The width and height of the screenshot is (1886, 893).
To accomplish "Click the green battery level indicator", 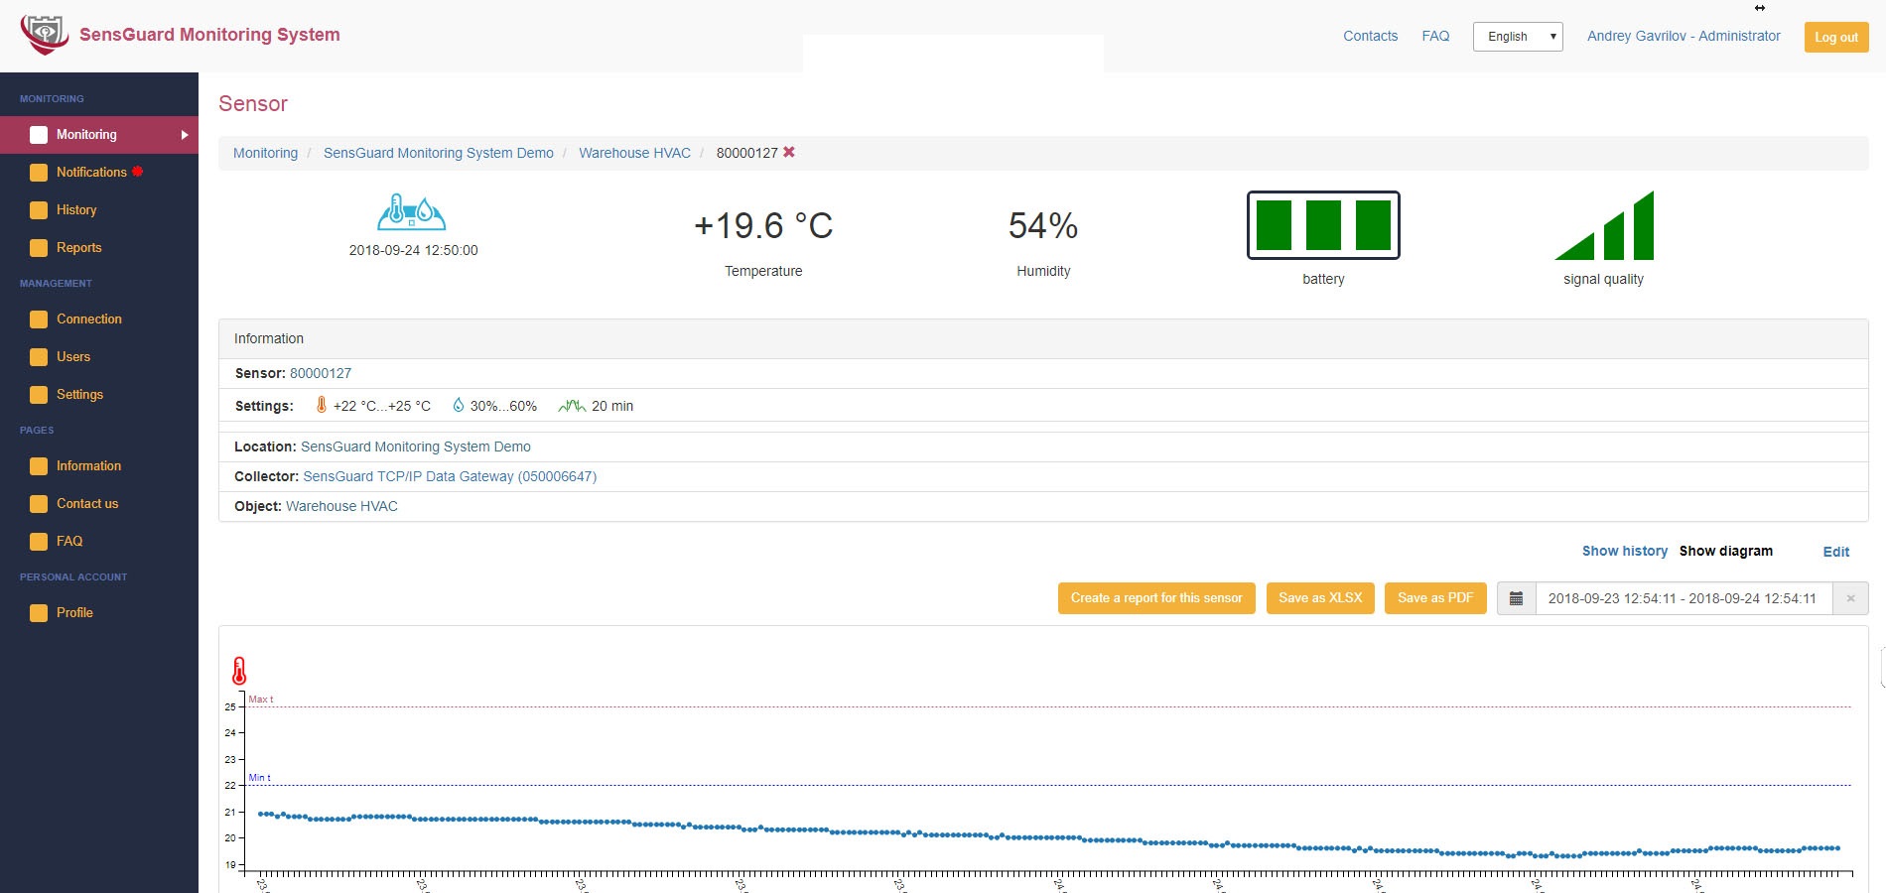I will click(x=1323, y=225).
